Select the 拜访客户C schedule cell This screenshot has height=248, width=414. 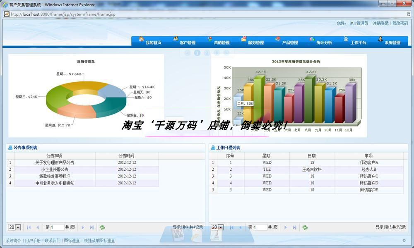coord(369,176)
